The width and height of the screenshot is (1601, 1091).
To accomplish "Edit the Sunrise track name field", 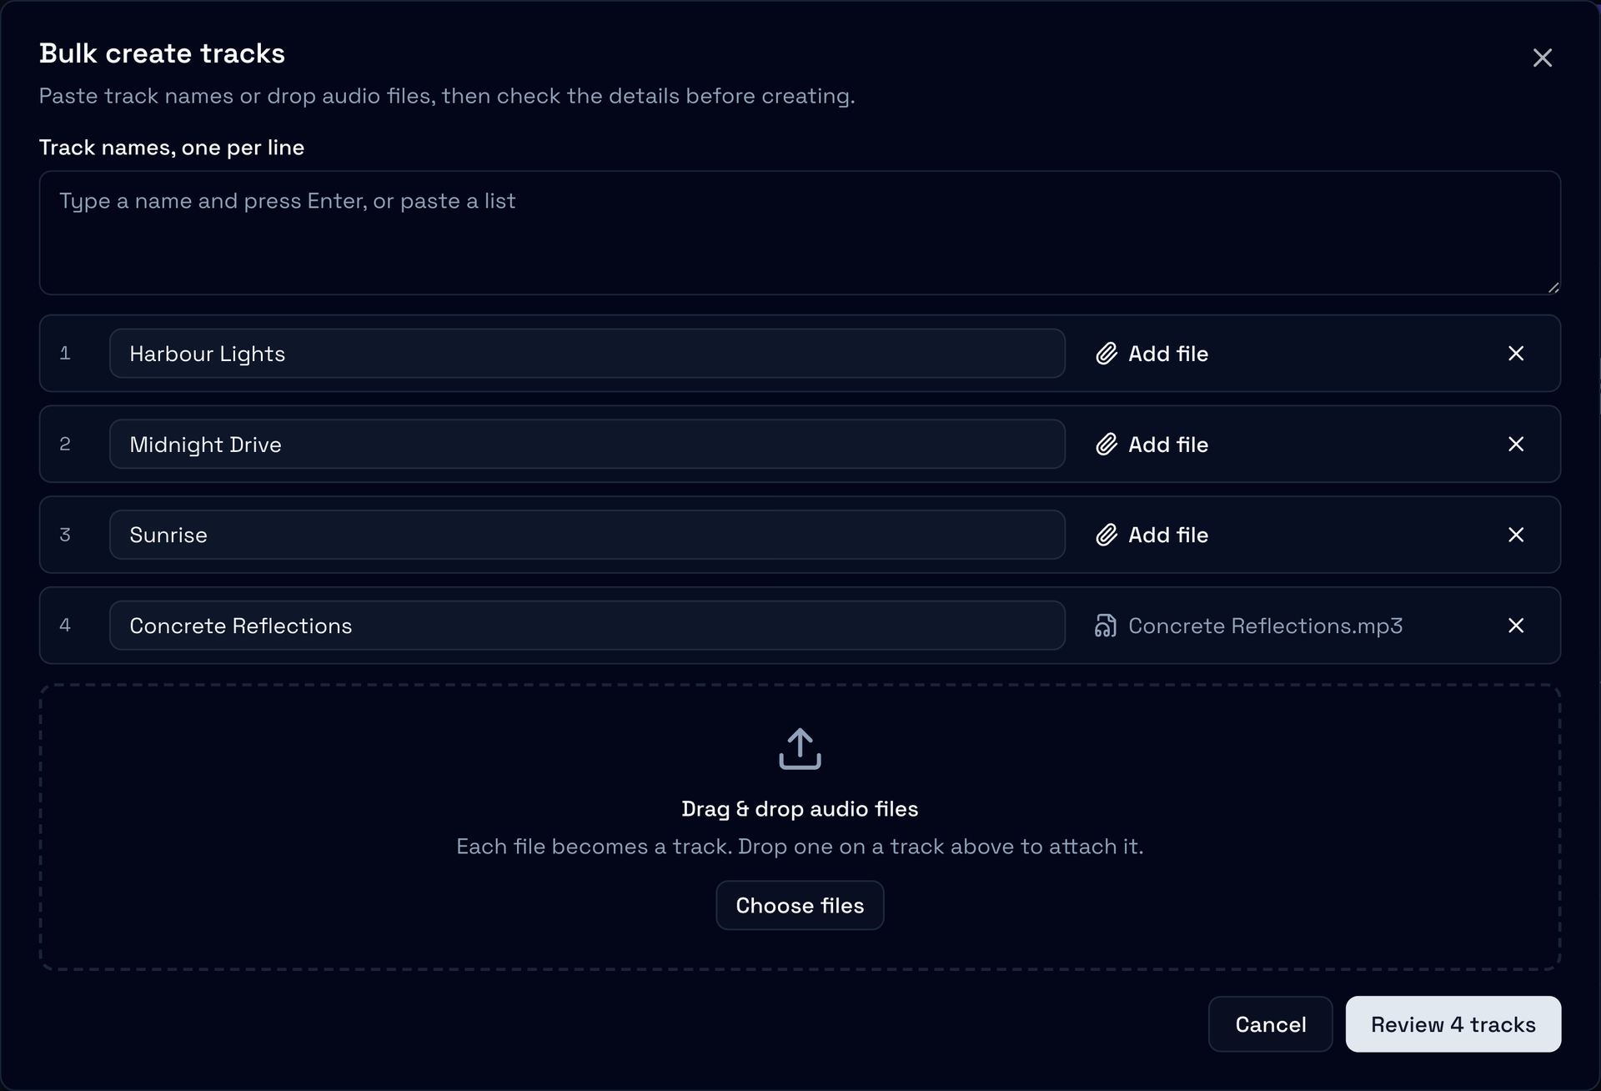I will (587, 535).
